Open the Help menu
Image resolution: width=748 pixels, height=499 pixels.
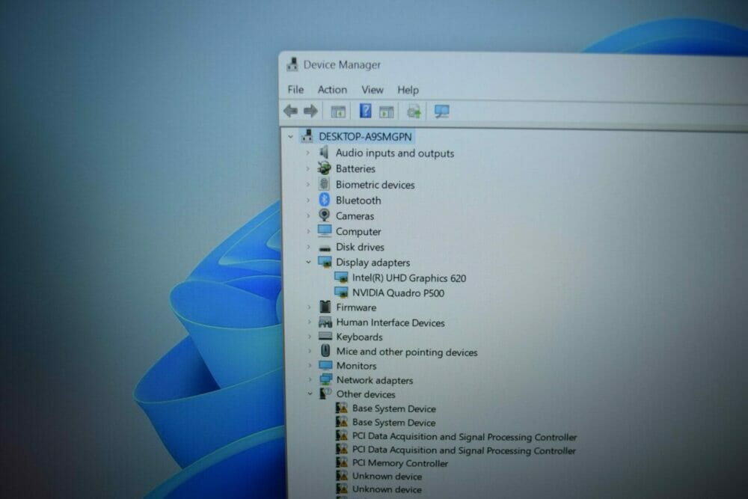pos(408,90)
